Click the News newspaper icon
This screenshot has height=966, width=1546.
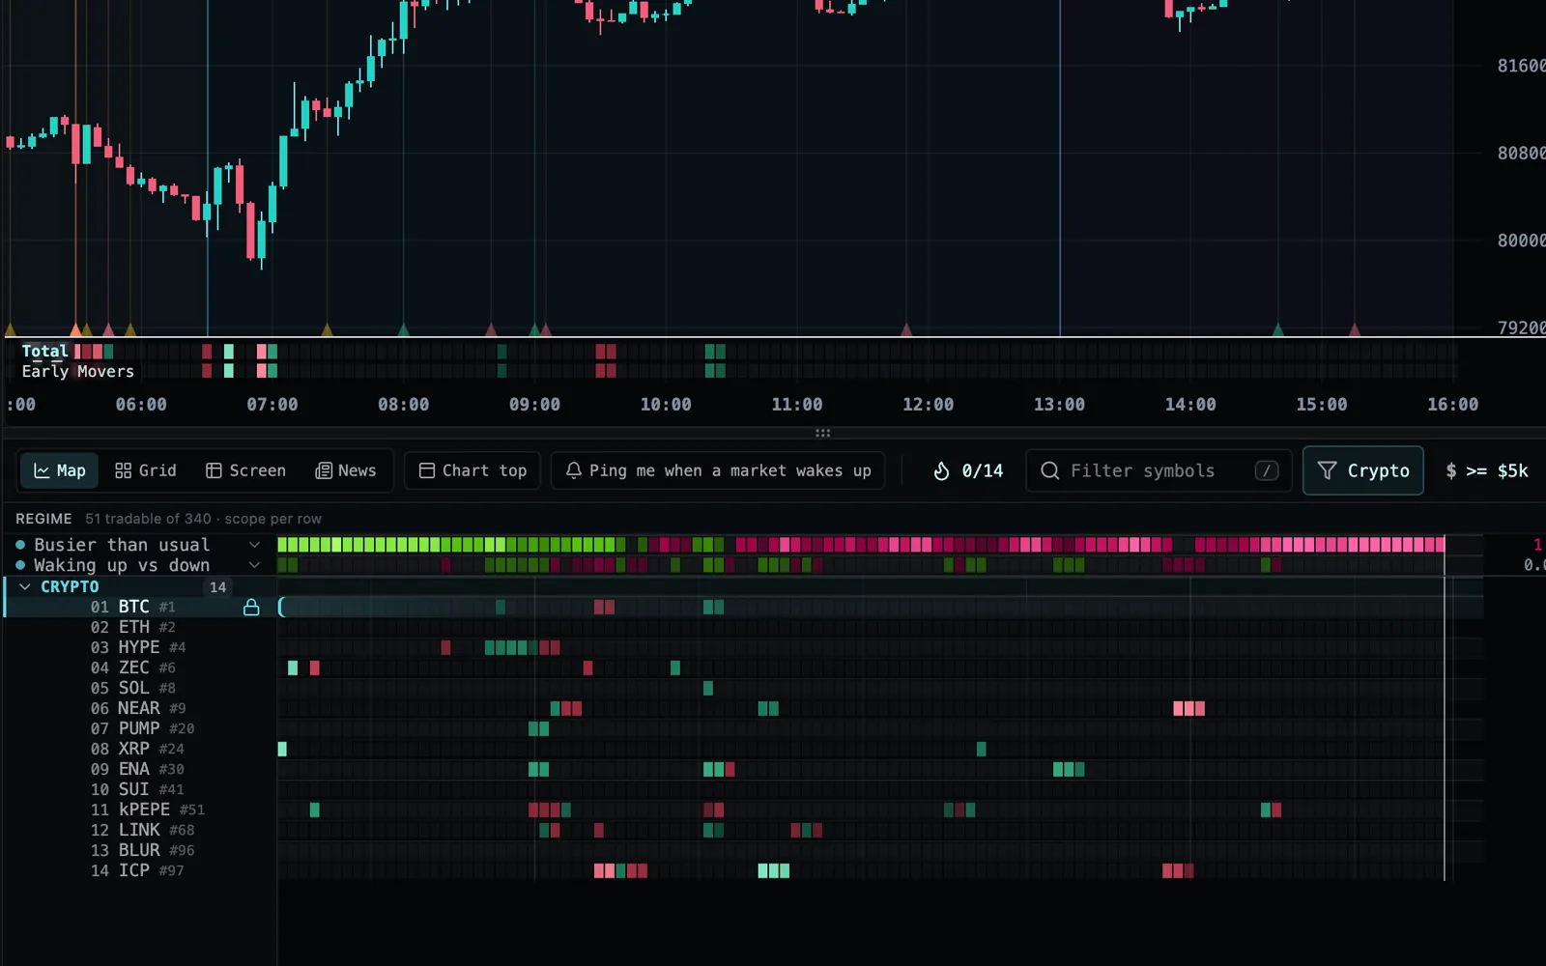[x=324, y=470]
